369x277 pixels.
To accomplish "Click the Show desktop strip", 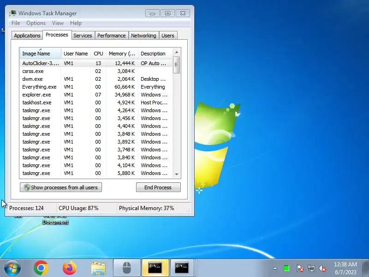I will [366, 268].
